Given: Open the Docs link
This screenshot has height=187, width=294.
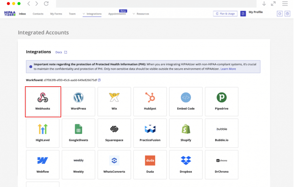Looking at the screenshot, I should point(61,52).
